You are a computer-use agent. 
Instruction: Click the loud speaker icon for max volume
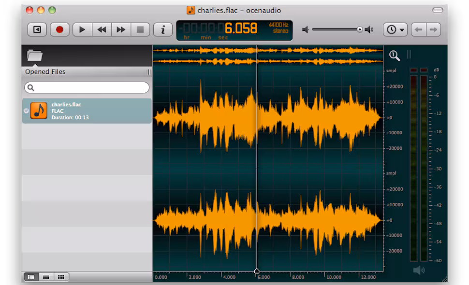pos(369,29)
